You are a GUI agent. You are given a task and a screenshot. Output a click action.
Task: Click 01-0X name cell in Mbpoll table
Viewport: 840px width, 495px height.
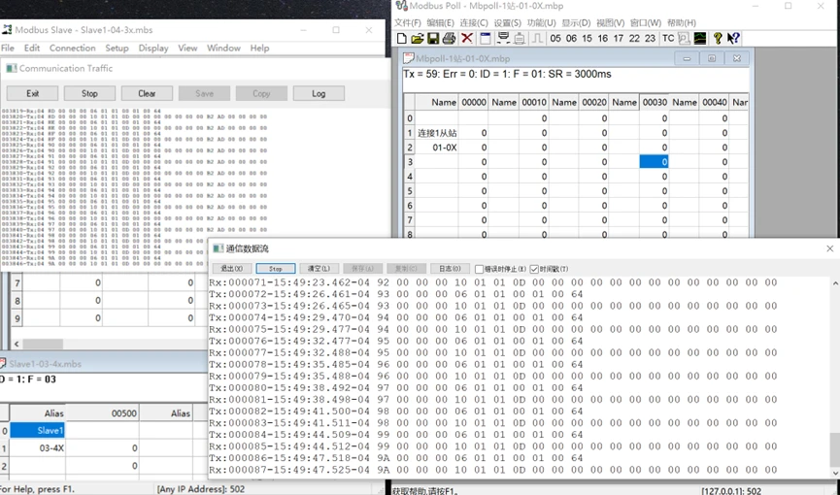pyautogui.click(x=437, y=148)
